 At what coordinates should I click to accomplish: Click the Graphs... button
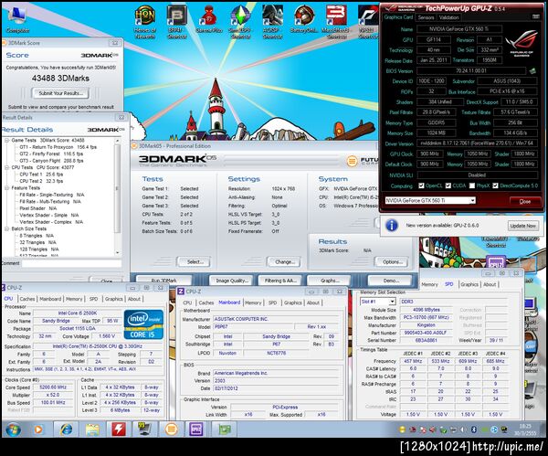pyautogui.click(x=330, y=281)
